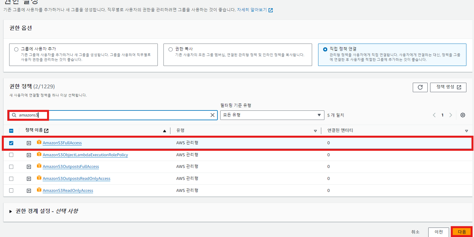
Task: Click AWS 관리형 in the AmazonS3FullAccess row
Action: [187, 143]
